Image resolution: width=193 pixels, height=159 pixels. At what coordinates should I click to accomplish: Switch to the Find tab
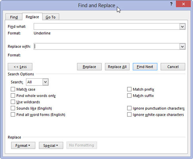[14, 17]
